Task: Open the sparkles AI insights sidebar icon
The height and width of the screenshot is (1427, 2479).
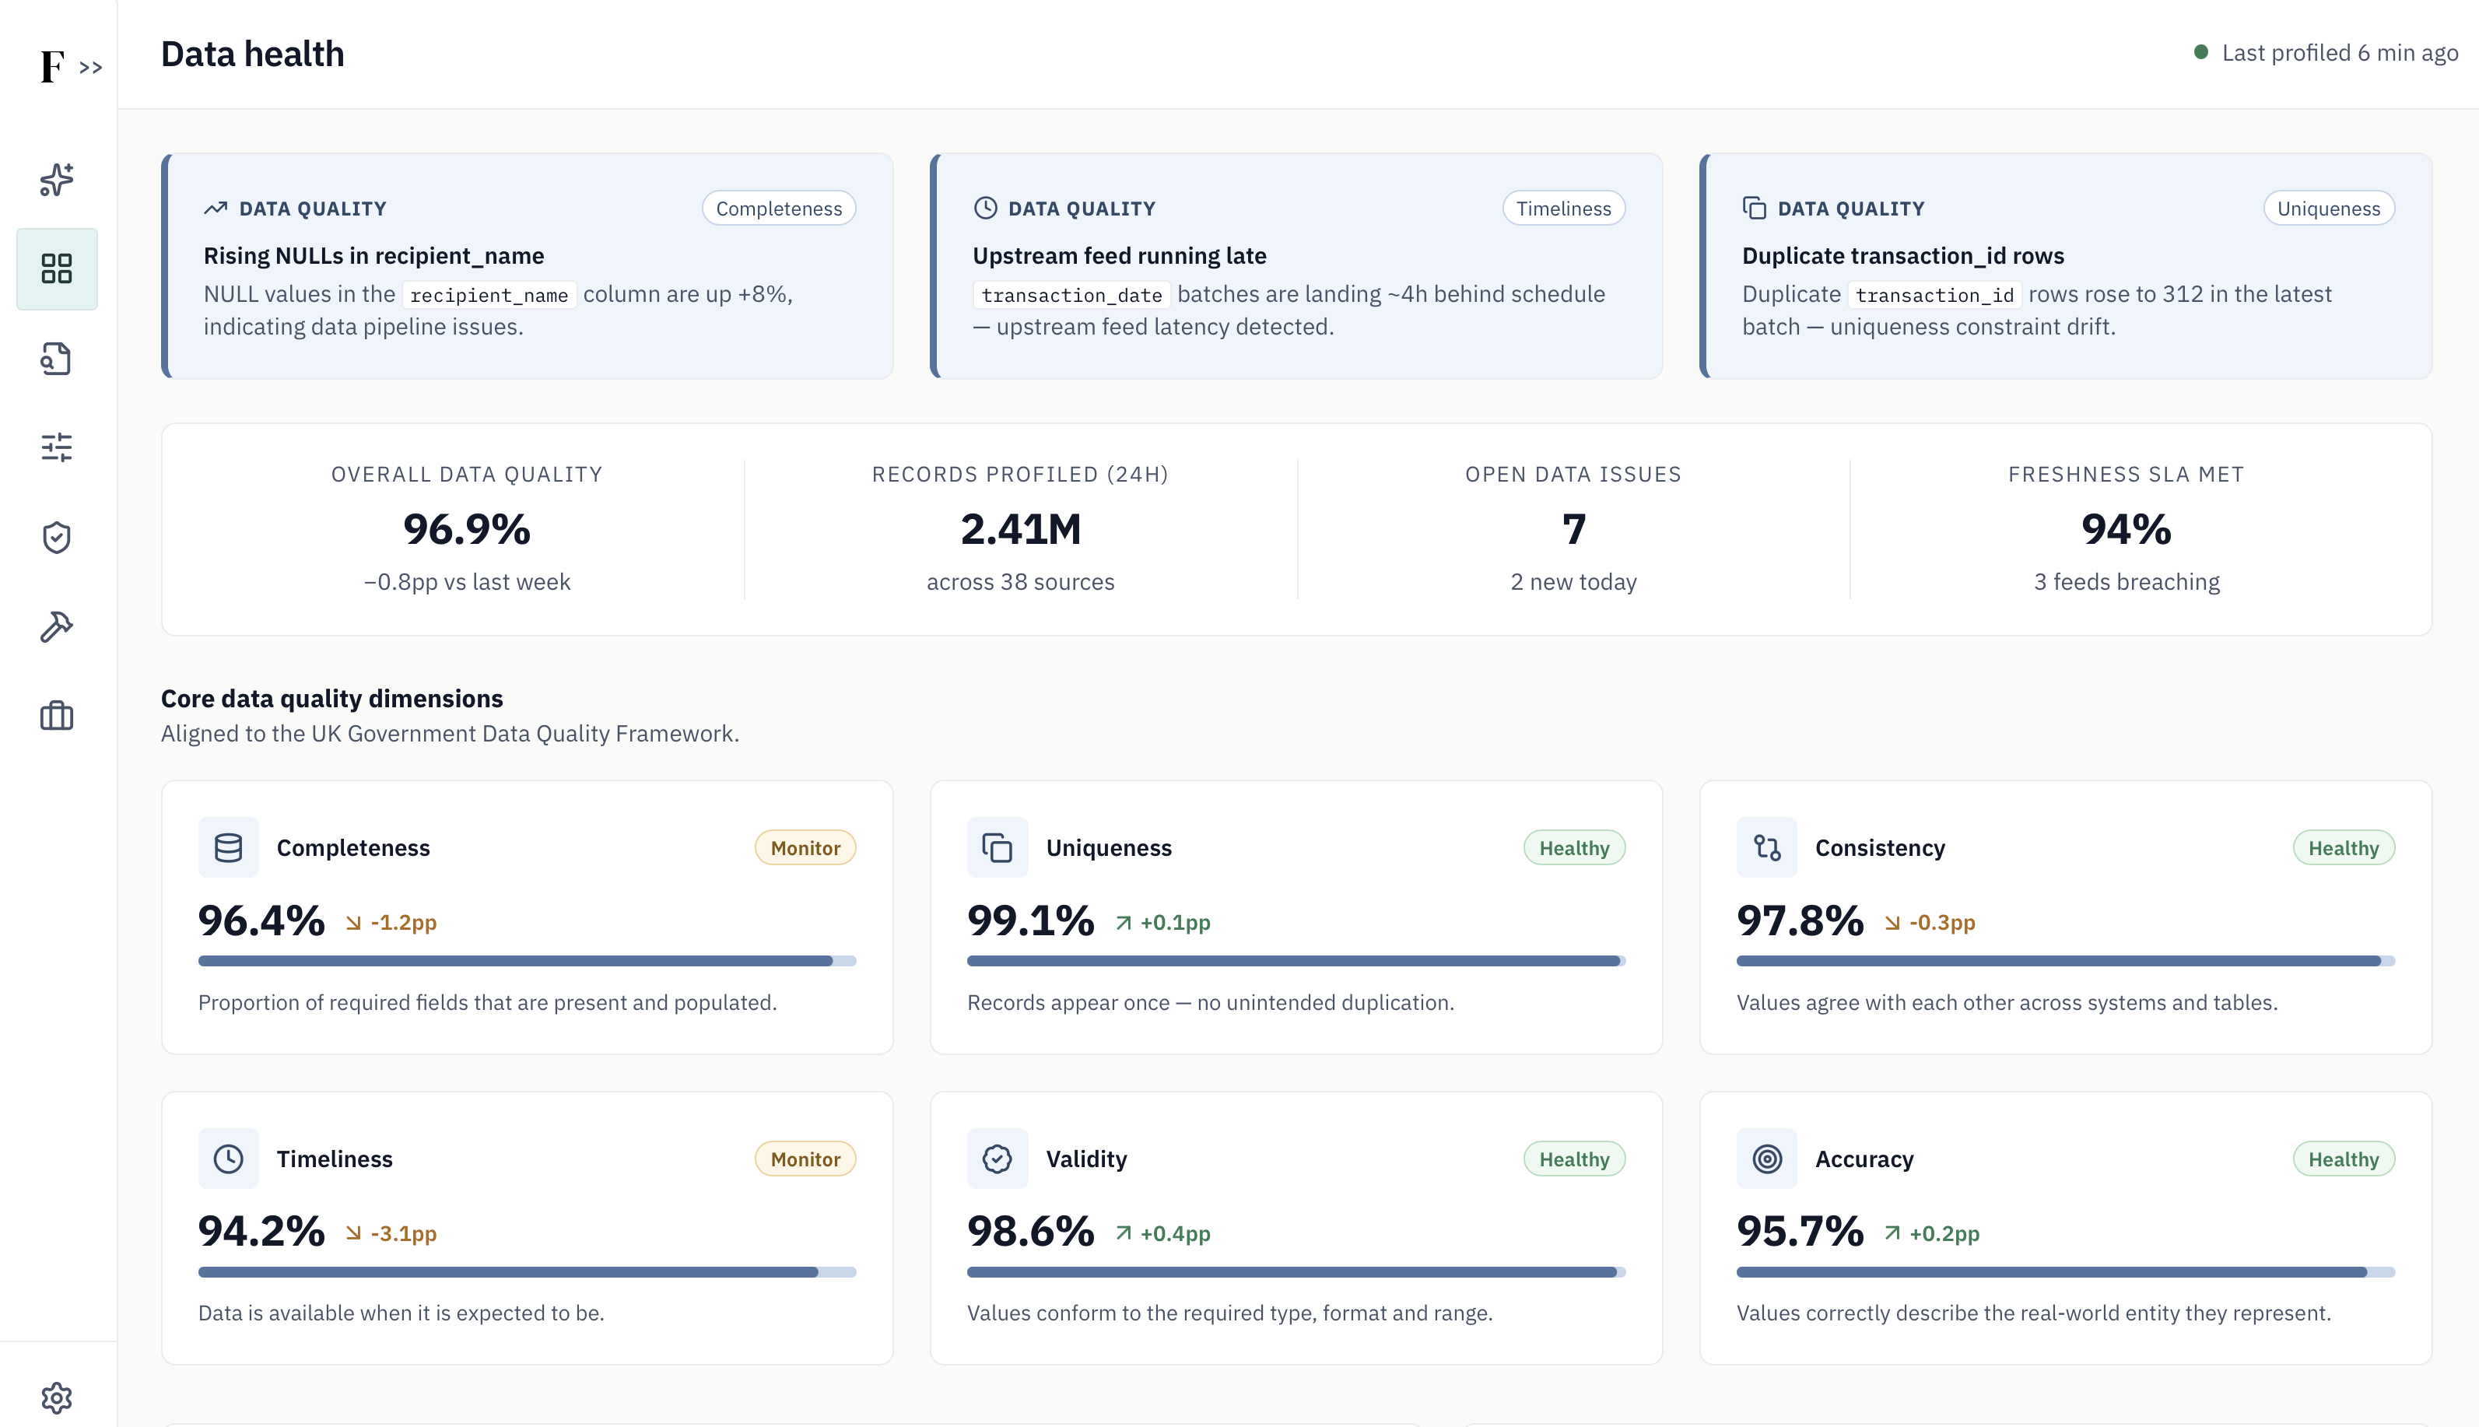Action: 57,180
